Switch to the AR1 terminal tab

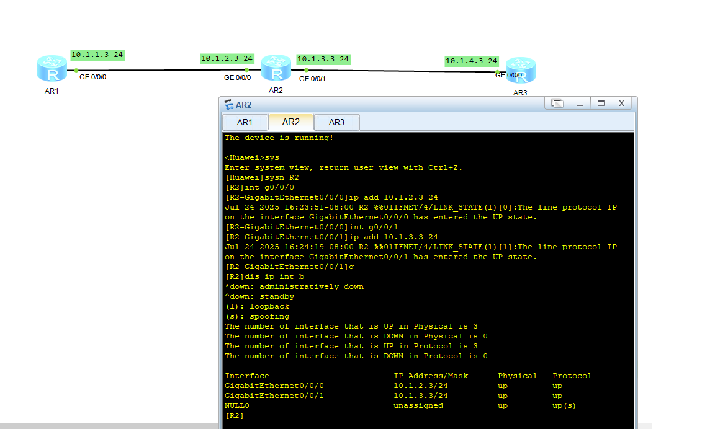tap(245, 123)
